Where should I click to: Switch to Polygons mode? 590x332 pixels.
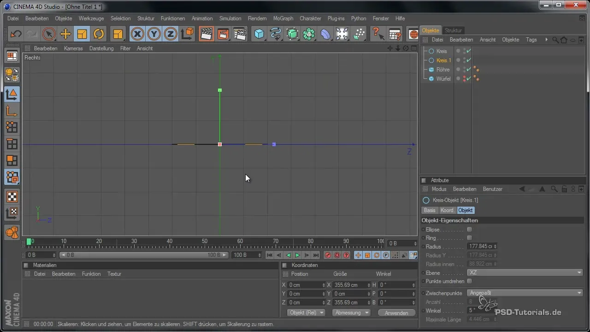tap(12, 160)
